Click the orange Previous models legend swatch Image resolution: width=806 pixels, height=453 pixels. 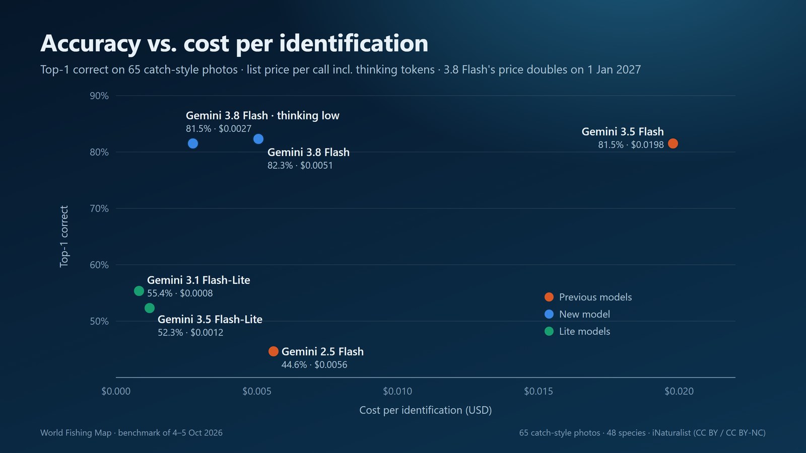(x=549, y=297)
